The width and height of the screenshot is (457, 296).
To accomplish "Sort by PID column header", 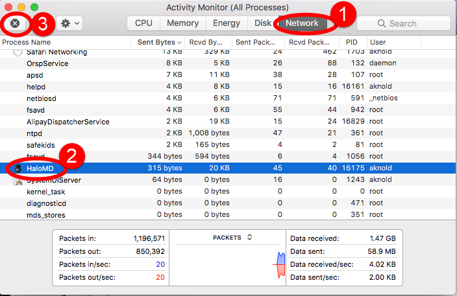I will point(352,42).
